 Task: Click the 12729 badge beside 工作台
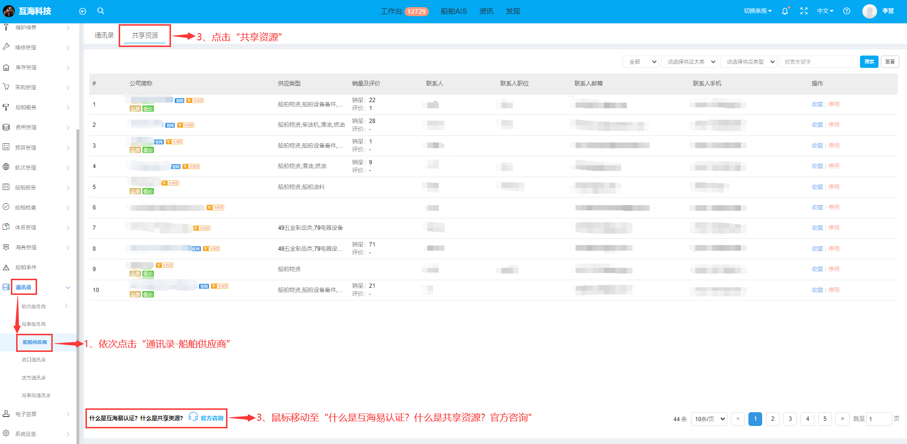click(x=417, y=11)
